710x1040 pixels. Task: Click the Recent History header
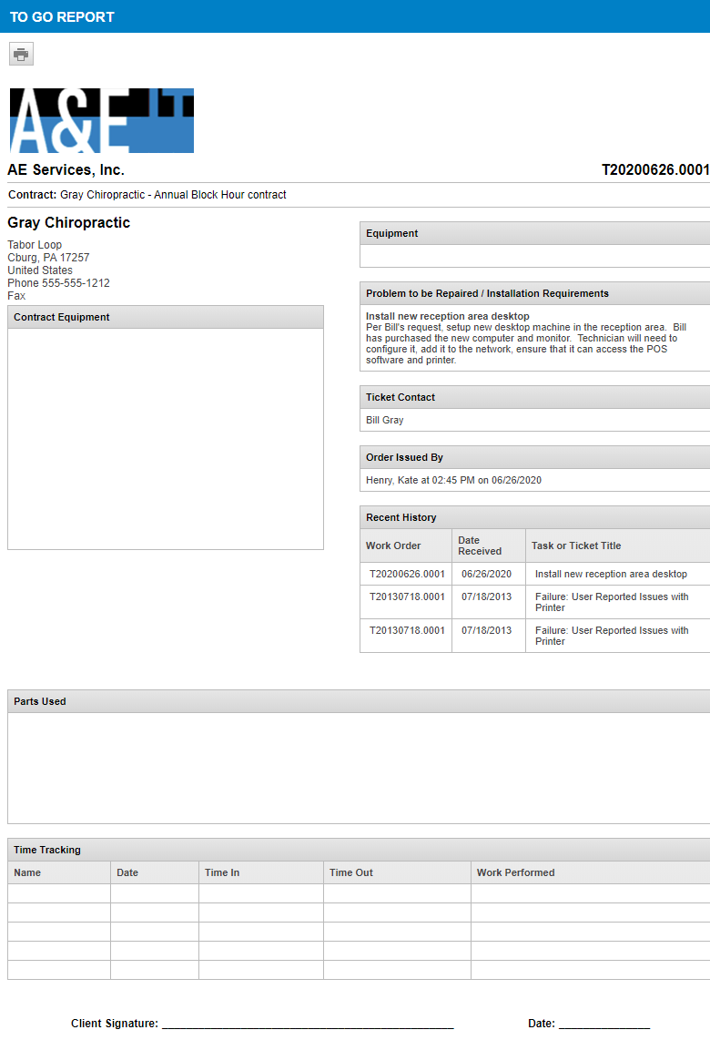tap(534, 517)
